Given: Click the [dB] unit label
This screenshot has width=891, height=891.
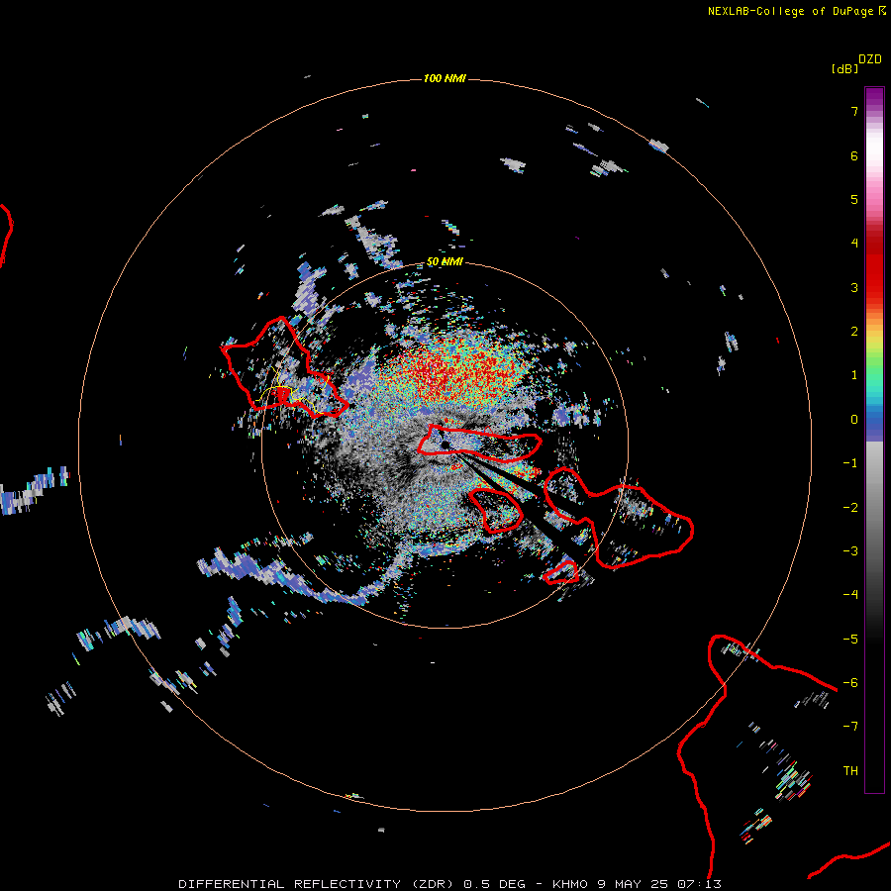Looking at the screenshot, I should 845,69.
